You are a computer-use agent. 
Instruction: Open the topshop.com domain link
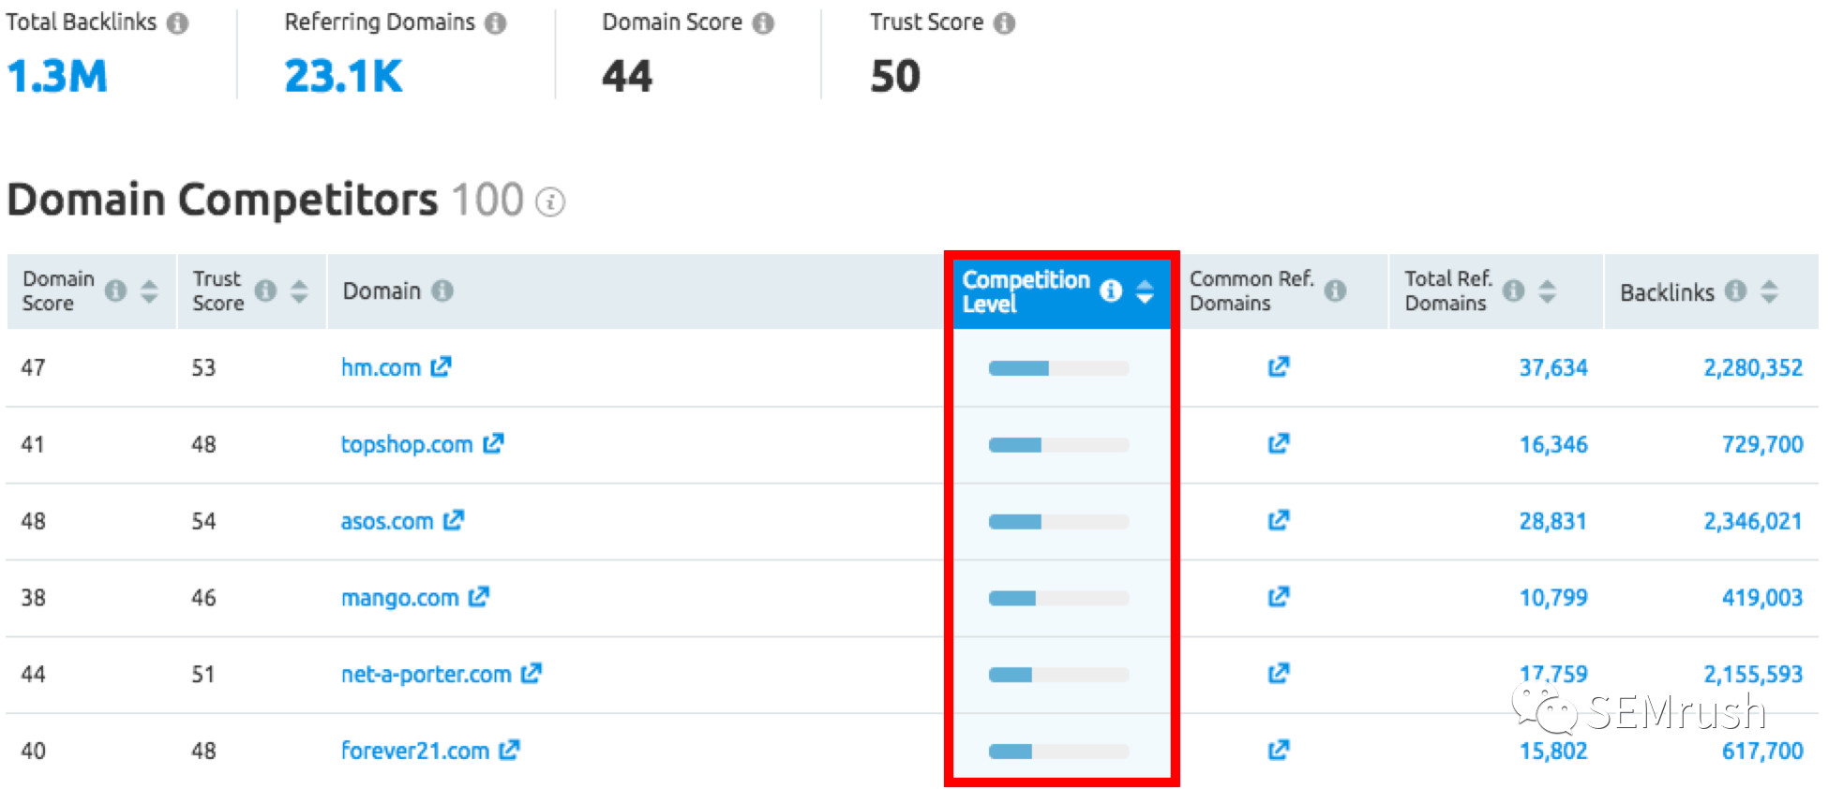(407, 444)
